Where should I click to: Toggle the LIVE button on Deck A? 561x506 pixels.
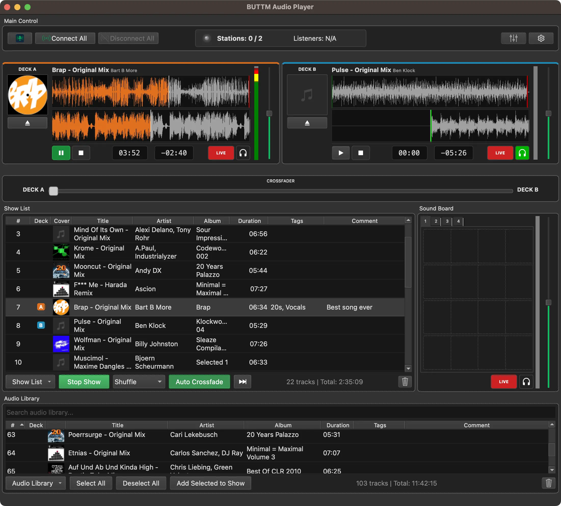pyautogui.click(x=221, y=153)
